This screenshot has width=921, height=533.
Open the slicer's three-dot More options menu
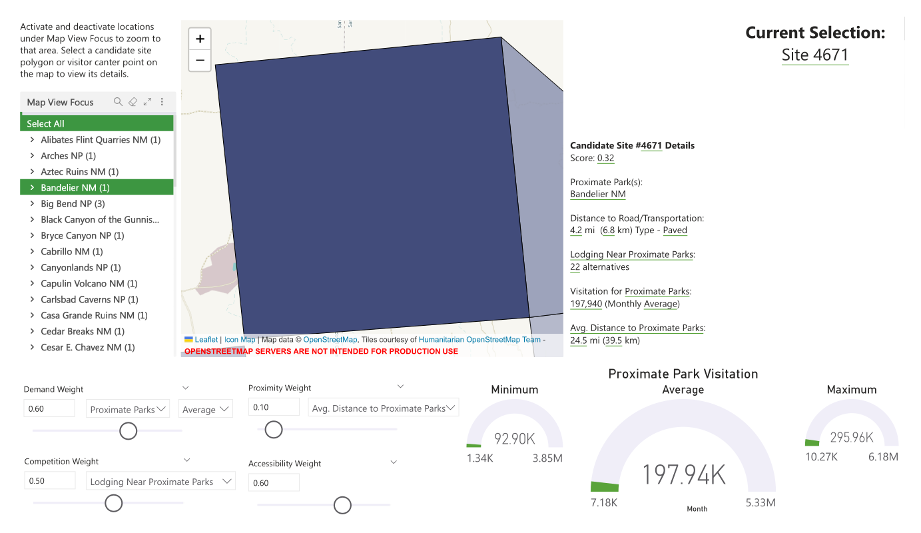coord(162,101)
